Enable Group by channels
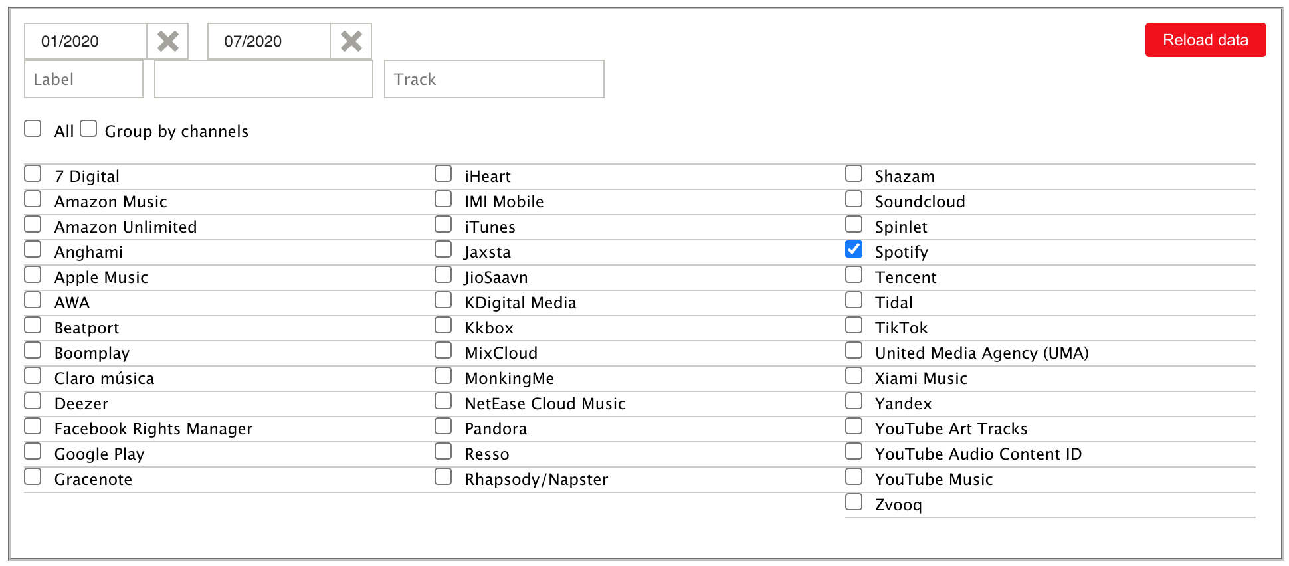 [88, 128]
